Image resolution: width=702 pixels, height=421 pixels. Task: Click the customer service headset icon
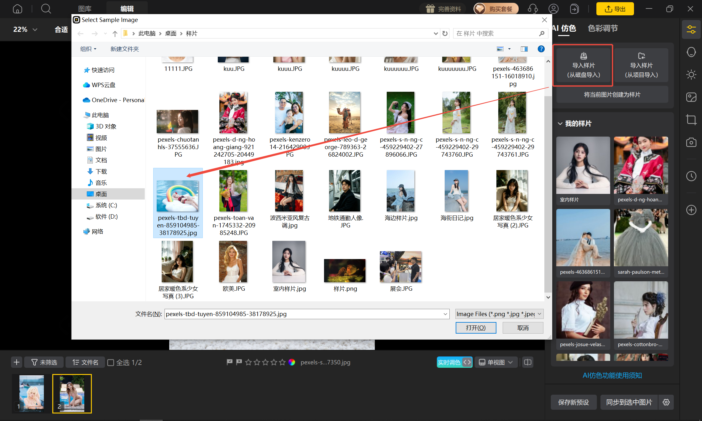click(x=532, y=9)
